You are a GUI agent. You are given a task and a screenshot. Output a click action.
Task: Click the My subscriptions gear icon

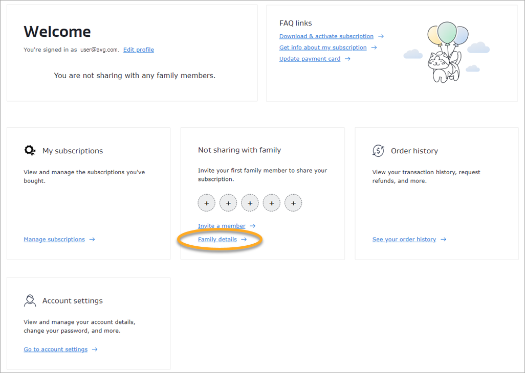30,151
